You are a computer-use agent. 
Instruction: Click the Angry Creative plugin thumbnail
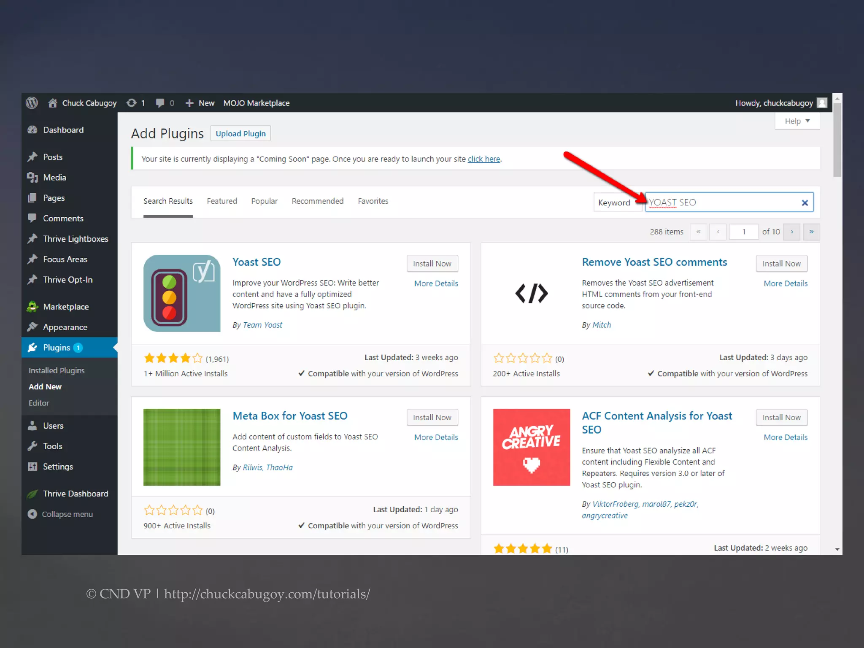(532, 447)
